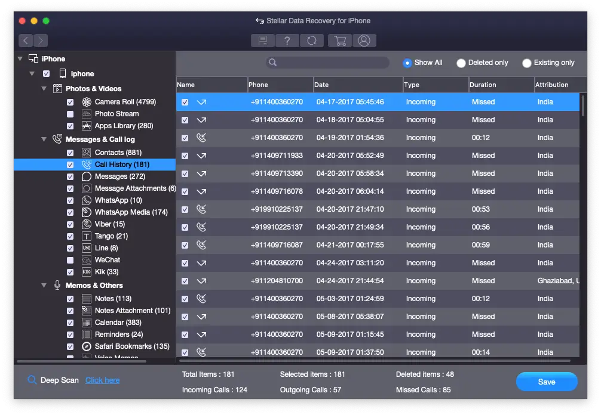Check the Photo Stream checkbox
This screenshot has width=601, height=415.
[x=70, y=114]
